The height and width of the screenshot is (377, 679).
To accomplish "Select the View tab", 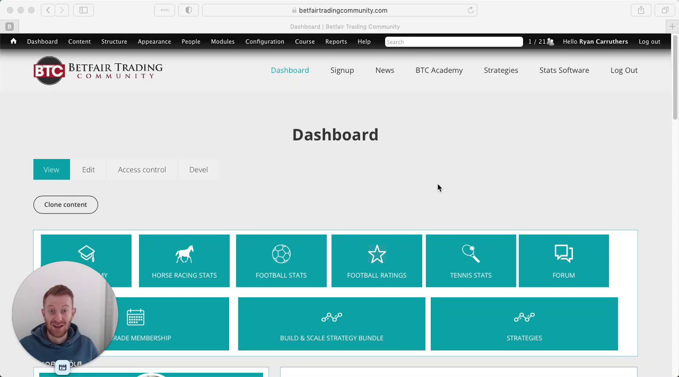I will 51,169.
